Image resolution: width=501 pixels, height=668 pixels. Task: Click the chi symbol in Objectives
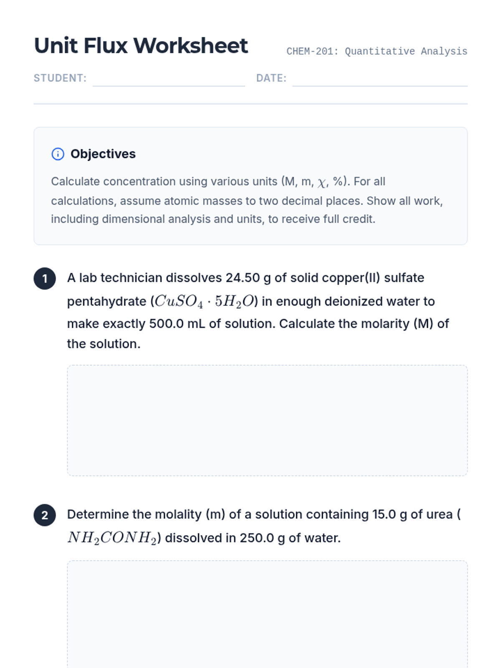321,182
